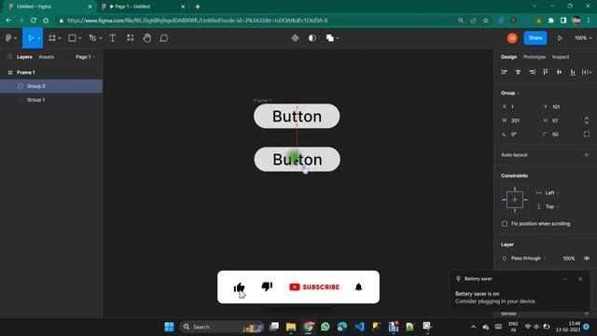Viewport: 597px width, 336px height.
Task: Search layers with magnifier icon
Action: pyautogui.click(x=10, y=57)
